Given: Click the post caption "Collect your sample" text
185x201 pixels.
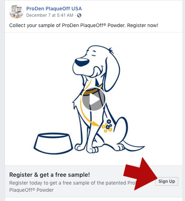Looking at the screenshot, I should (x=84, y=25).
